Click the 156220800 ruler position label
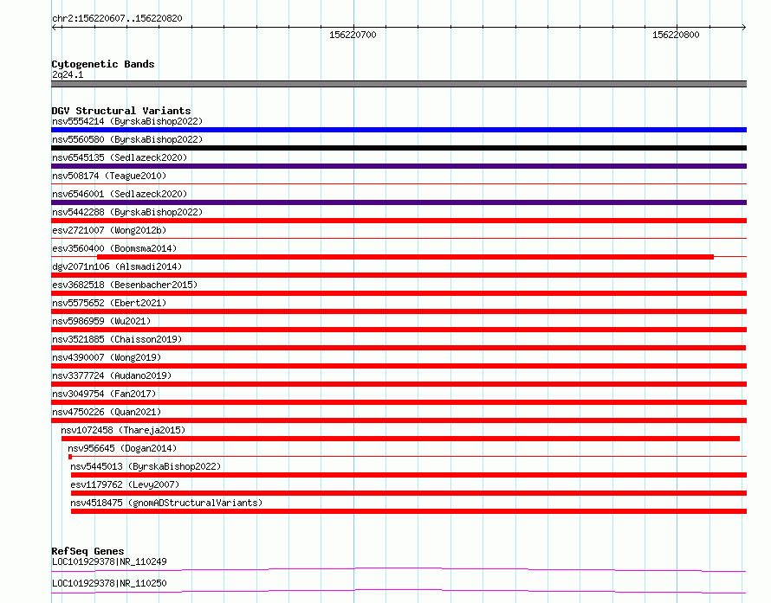The width and height of the screenshot is (771, 603). (676, 35)
